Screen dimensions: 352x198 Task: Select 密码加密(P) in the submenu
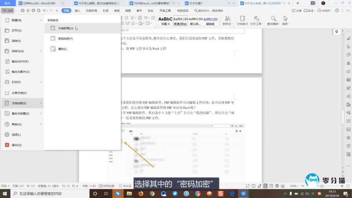[65, 39]
